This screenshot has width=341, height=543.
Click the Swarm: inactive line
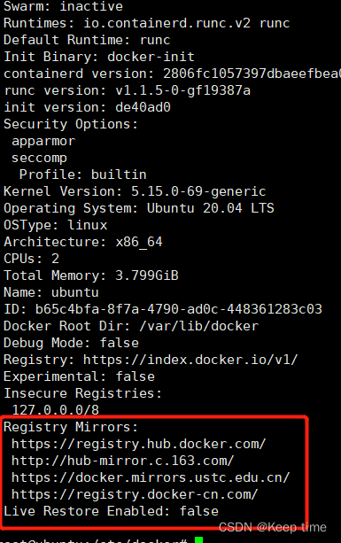click(x=63, y=6)
